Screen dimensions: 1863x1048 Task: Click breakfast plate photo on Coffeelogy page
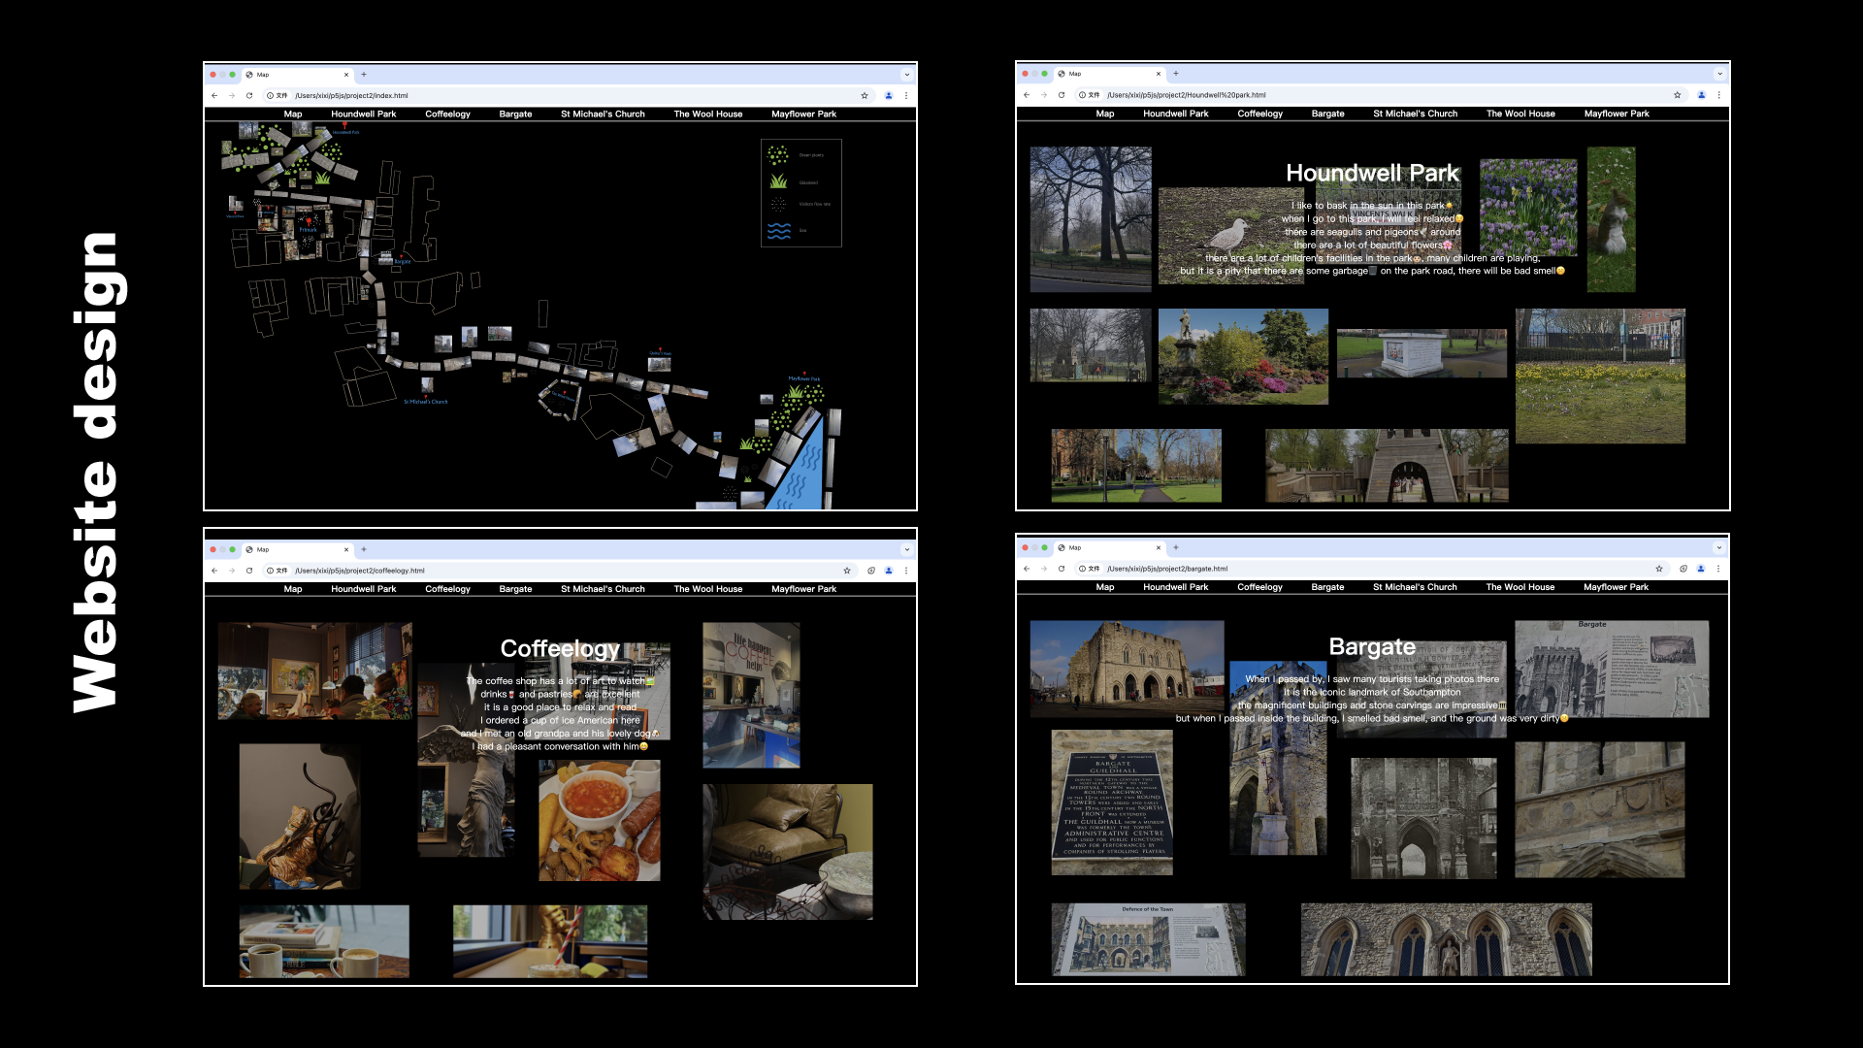(x=600, y=821)
